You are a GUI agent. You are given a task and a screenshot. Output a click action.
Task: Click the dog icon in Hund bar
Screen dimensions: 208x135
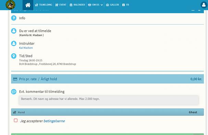click(x=15, y=112)
